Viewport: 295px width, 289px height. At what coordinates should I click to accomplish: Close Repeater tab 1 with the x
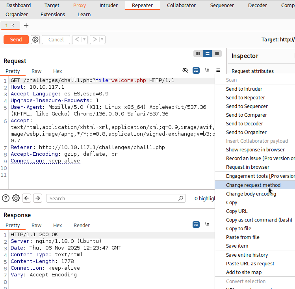pos(13,25)
